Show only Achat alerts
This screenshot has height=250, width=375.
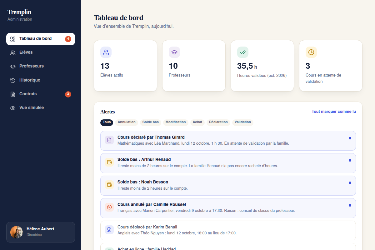point(197,122)
